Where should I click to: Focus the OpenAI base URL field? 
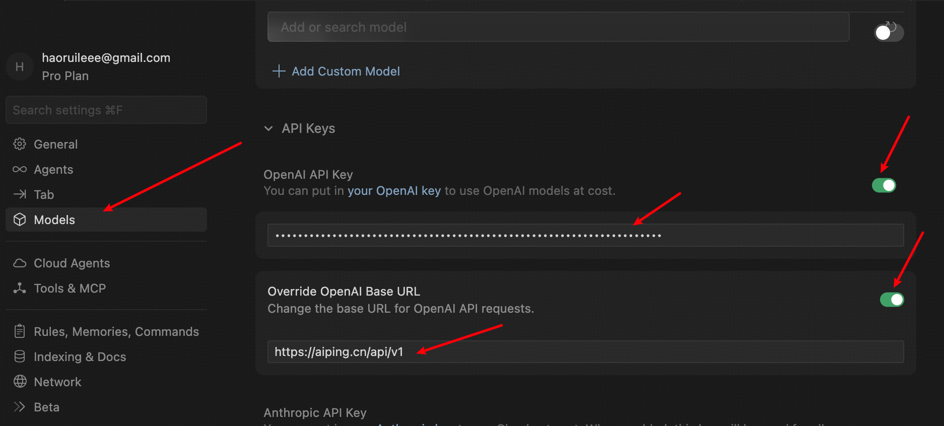(585, 351)
